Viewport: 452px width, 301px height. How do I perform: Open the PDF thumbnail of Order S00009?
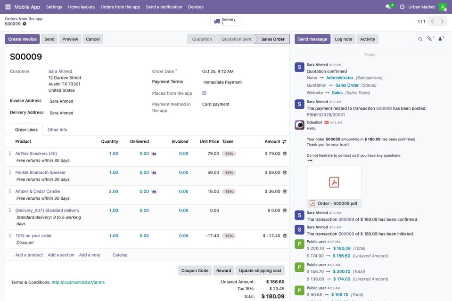point(334,183)
